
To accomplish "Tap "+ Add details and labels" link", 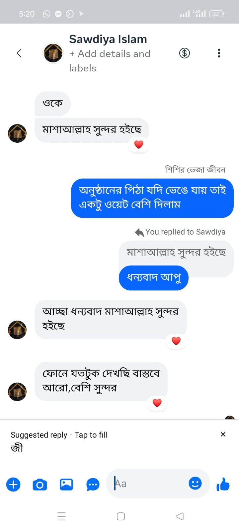I will tap(110, 61).
